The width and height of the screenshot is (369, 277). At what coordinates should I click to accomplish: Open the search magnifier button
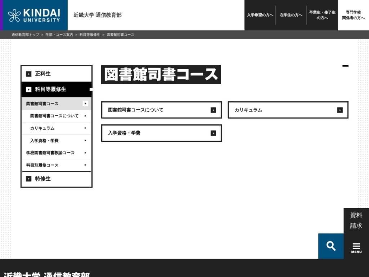tap(331, 246)
